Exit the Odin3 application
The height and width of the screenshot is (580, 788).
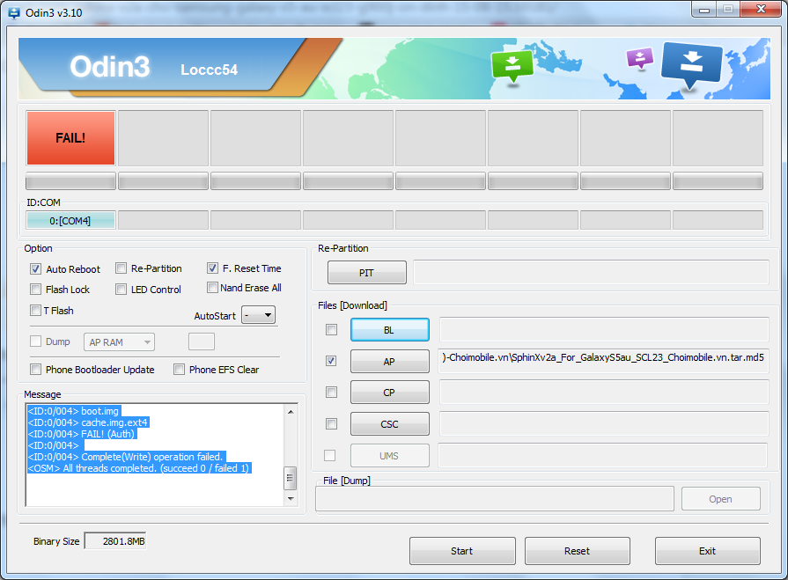tap(708, 551)
